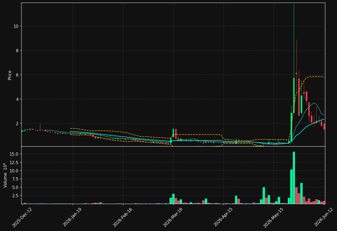Click the tallest green volume bar

294,178
